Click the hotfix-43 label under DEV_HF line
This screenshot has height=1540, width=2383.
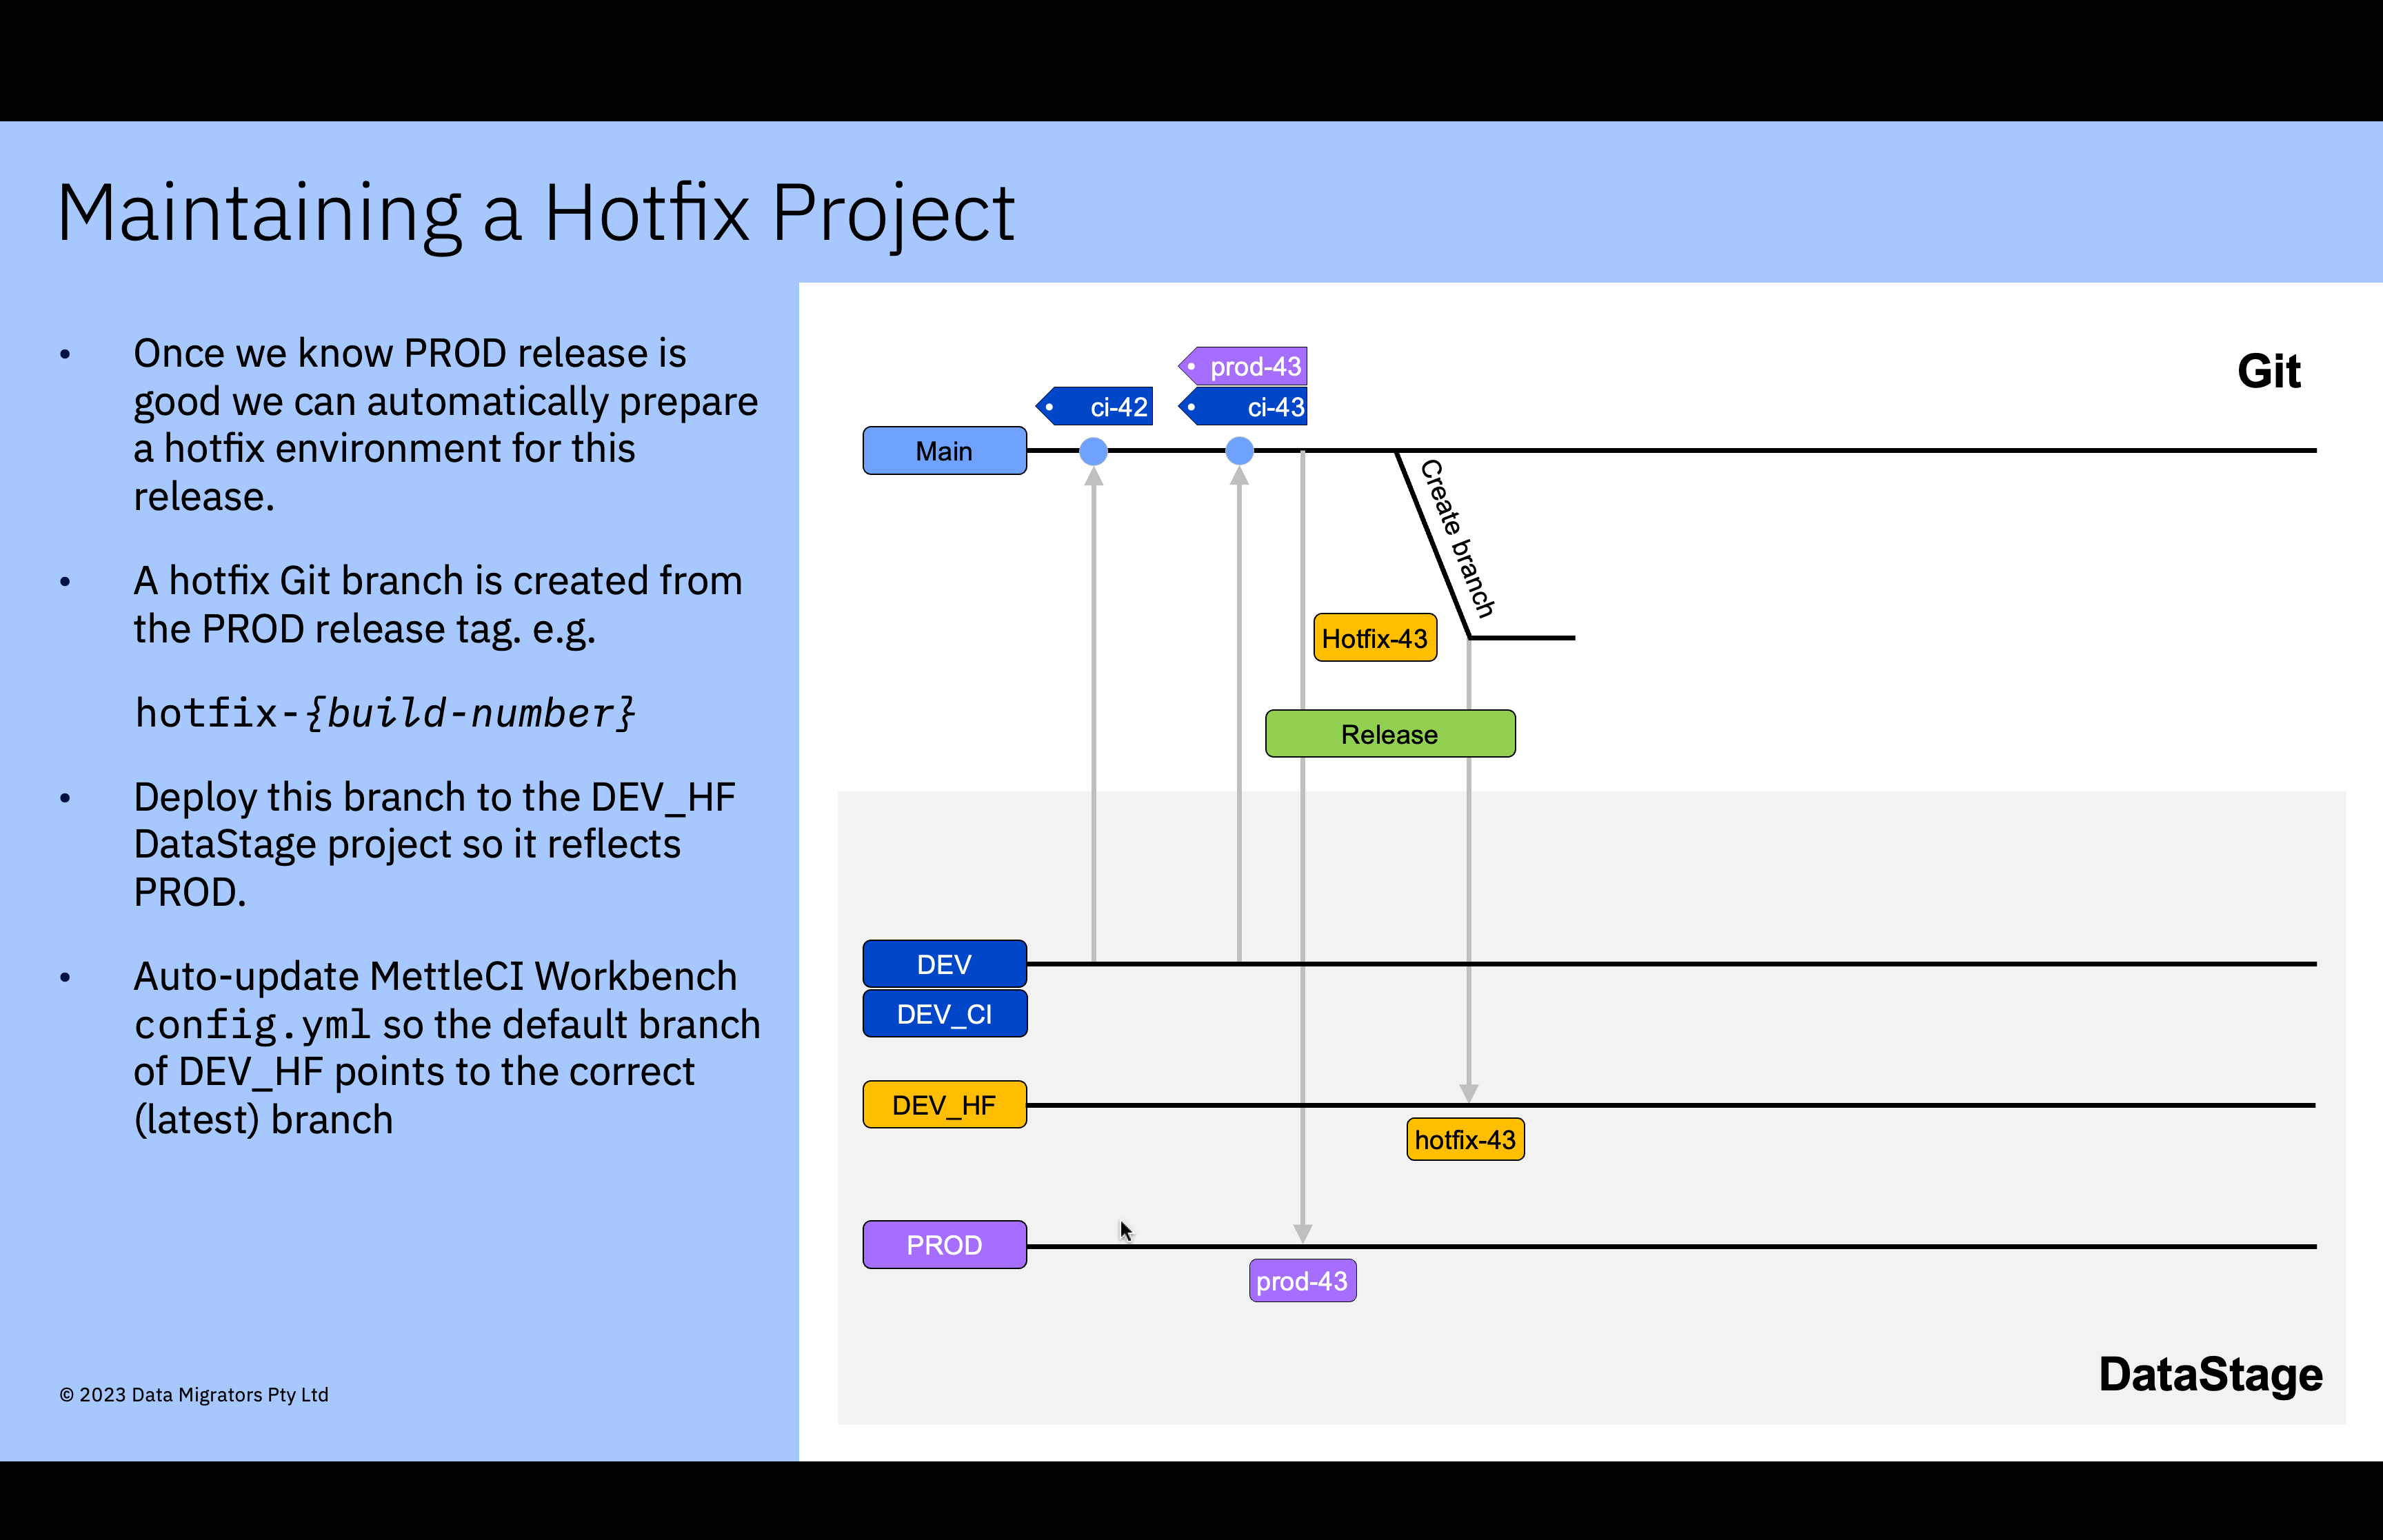[x=1465, y=1140]
